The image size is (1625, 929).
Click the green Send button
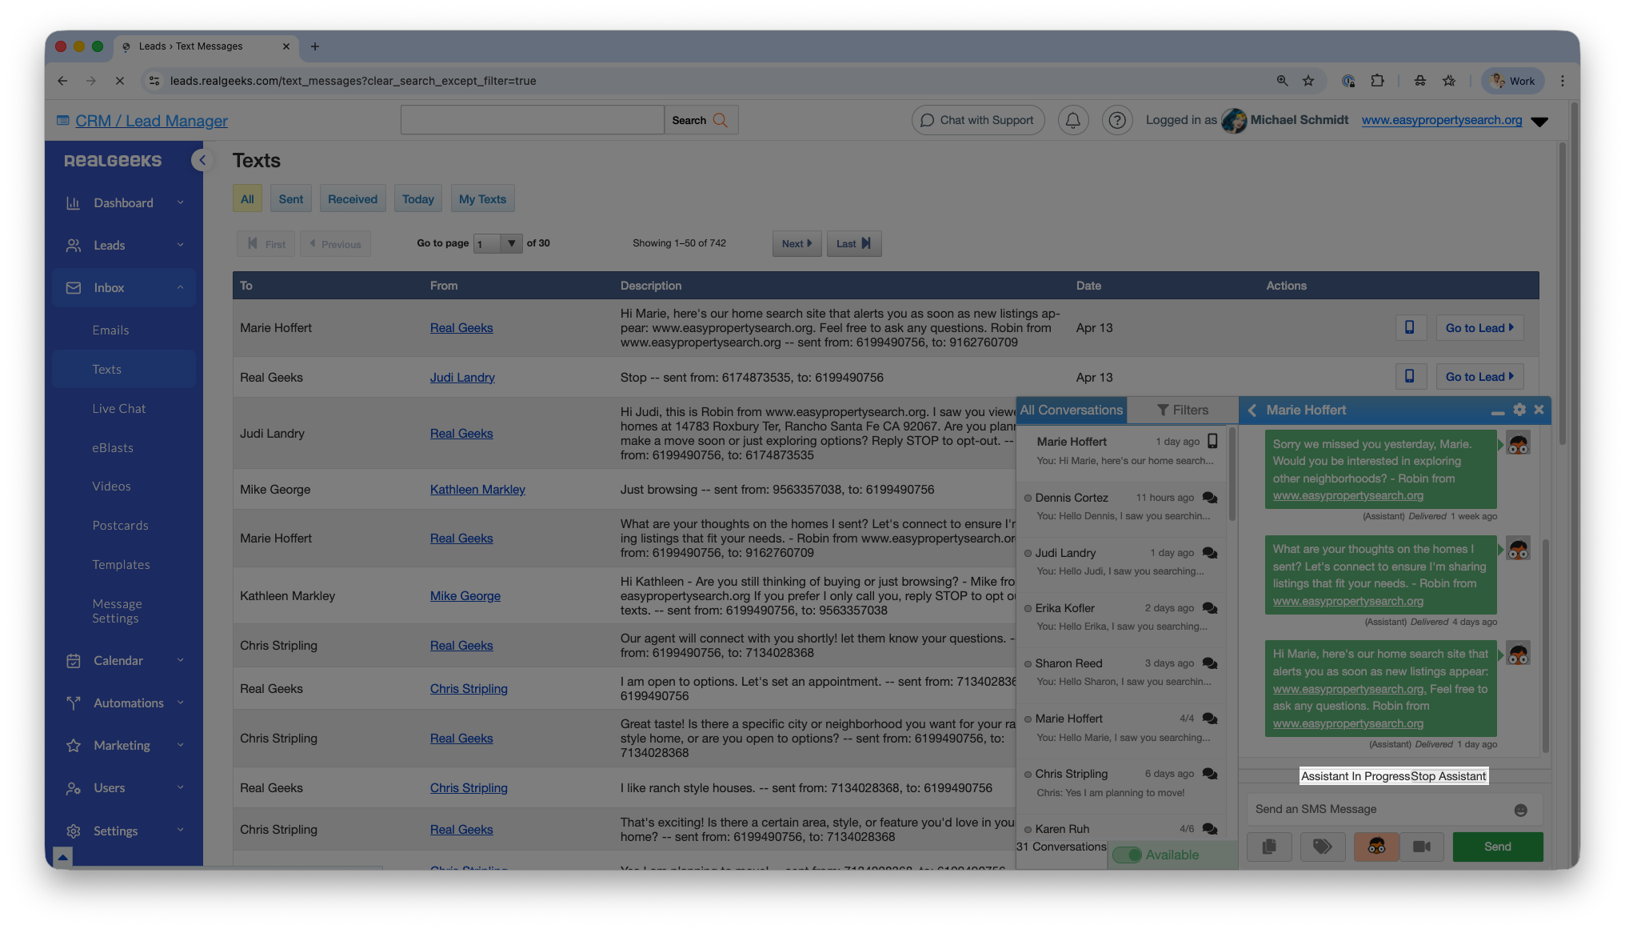click(x=1497, y=847)
